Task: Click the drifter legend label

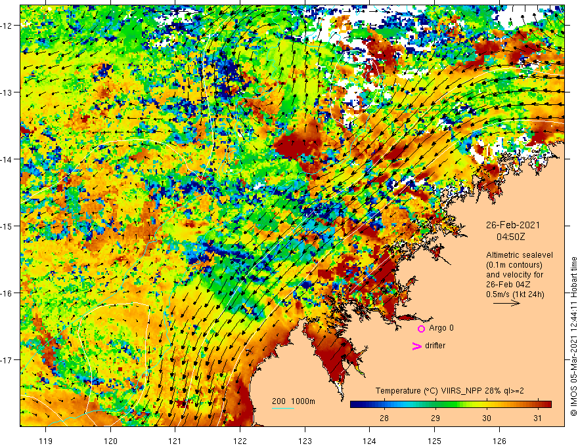Action: (x=435, y=346)
